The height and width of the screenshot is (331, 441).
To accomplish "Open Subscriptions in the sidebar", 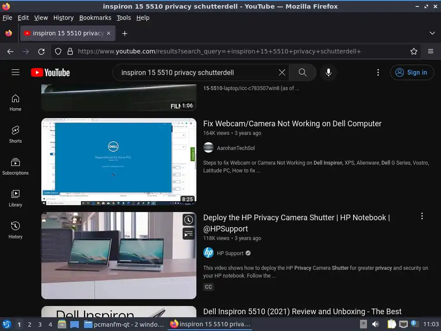I will [16, 166].
